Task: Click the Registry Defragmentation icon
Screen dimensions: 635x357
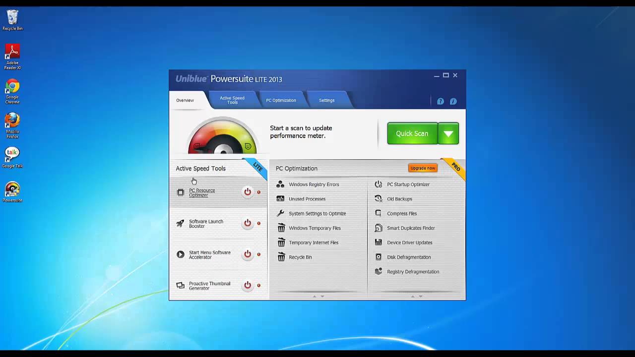Action: click(379, 272)
